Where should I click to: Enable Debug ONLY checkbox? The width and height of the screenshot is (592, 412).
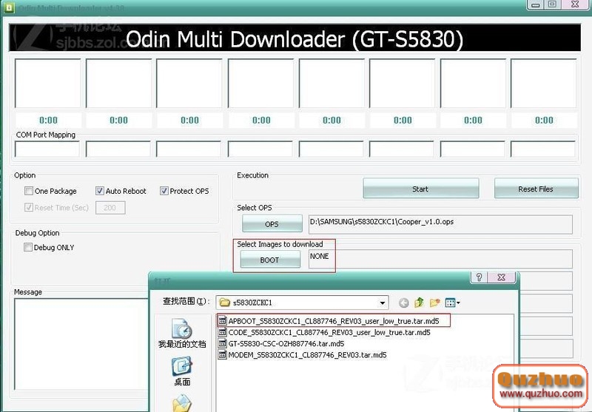[x=28, y=247]
